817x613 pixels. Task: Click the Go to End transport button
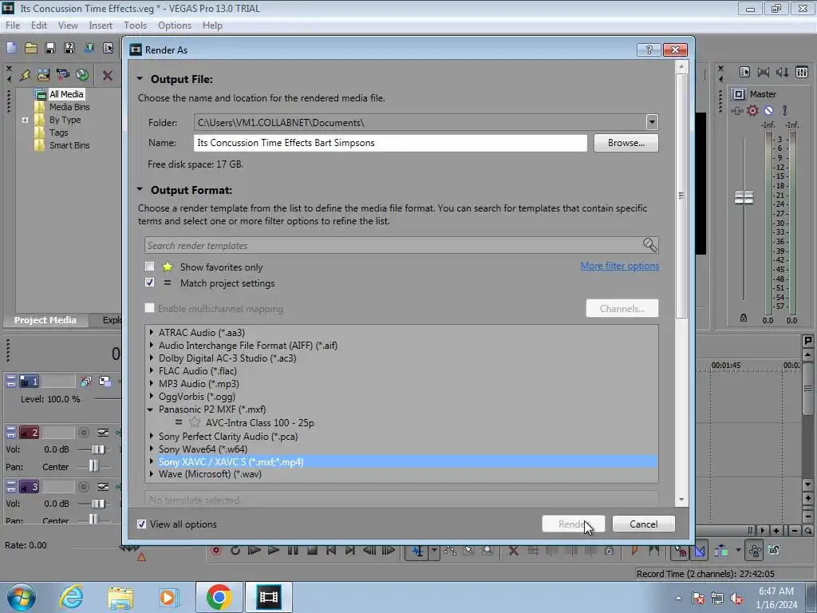point(350,551)
